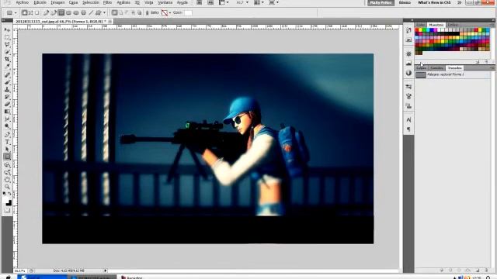The width and height of the screenshot is (497, 279).
Task: Launch Bridge from the application bar
Action: pyautogui.click(x=200, y=2)
